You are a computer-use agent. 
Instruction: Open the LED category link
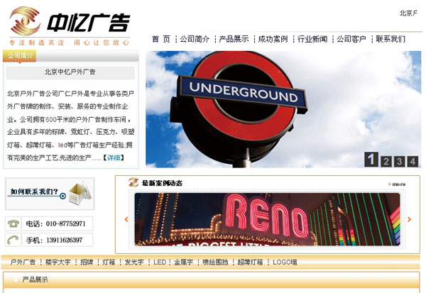(160, 262)
